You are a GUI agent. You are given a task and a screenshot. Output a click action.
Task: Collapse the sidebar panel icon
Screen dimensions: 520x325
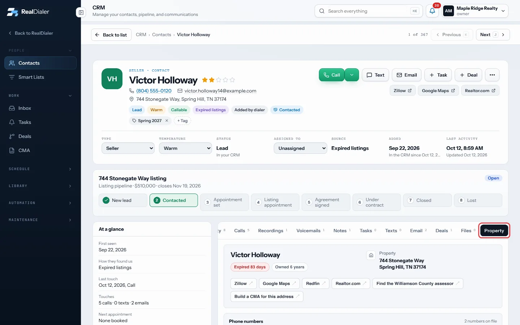pos(81,13)
